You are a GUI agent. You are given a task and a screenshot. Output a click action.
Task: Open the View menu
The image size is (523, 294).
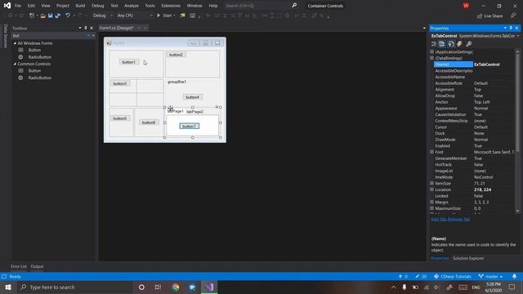point(46,6)
